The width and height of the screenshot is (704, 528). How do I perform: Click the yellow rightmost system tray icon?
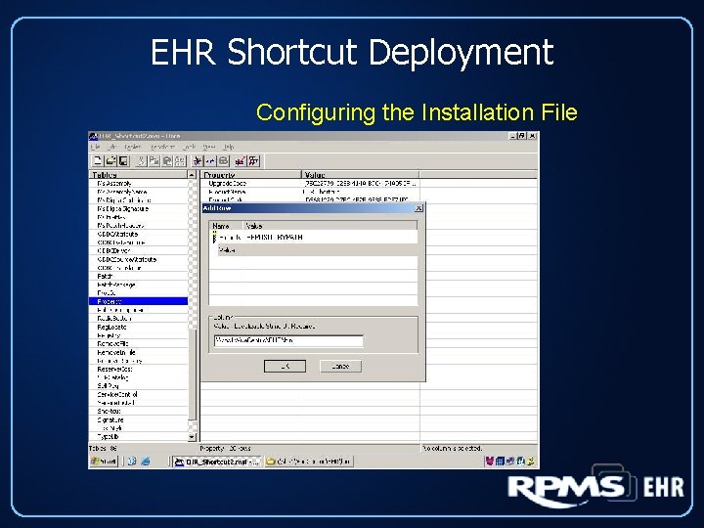[x=531, y=462]
